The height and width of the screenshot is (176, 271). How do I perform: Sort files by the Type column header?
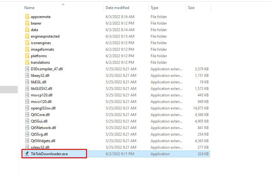154,8
